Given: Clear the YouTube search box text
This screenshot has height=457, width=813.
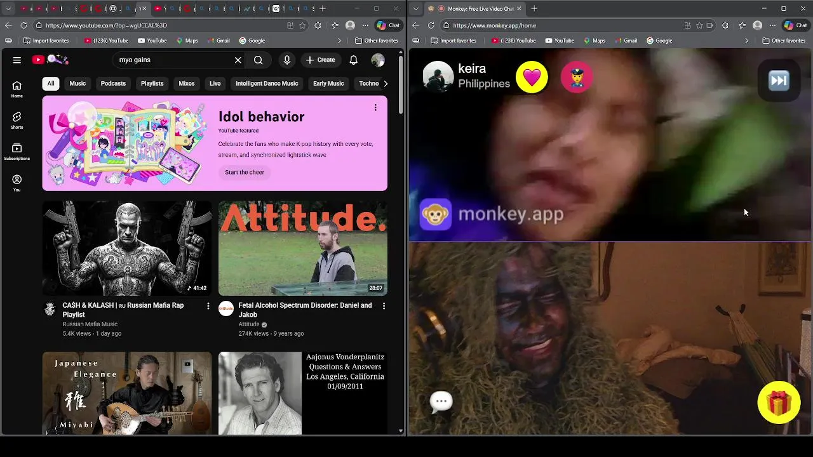Looking at the screenshot, I should click(x=238, y=60).
